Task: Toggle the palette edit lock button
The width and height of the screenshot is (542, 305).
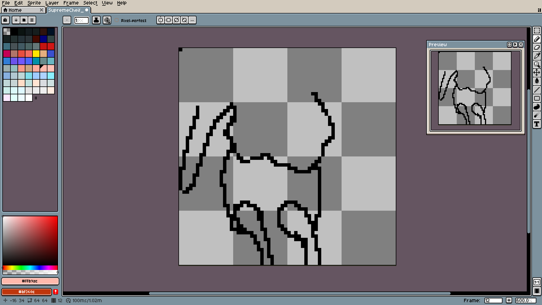Action: click(5, 20)
